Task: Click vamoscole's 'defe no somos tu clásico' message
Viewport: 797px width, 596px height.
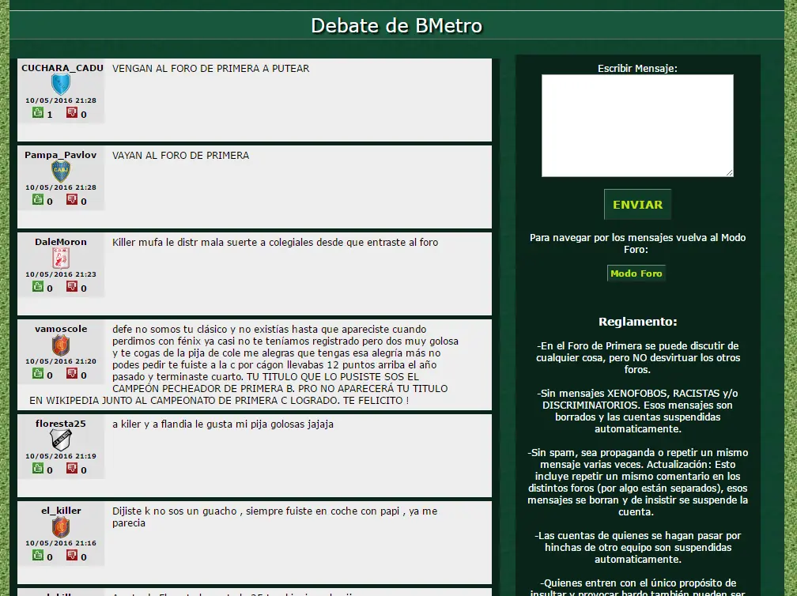Action: [244, 365]
